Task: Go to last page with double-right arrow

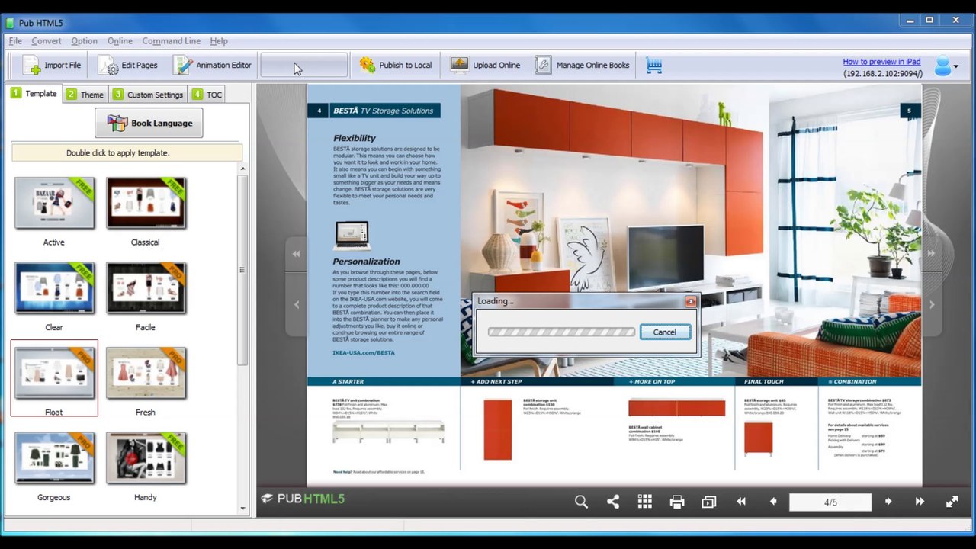Action: [x=920, y=502]
